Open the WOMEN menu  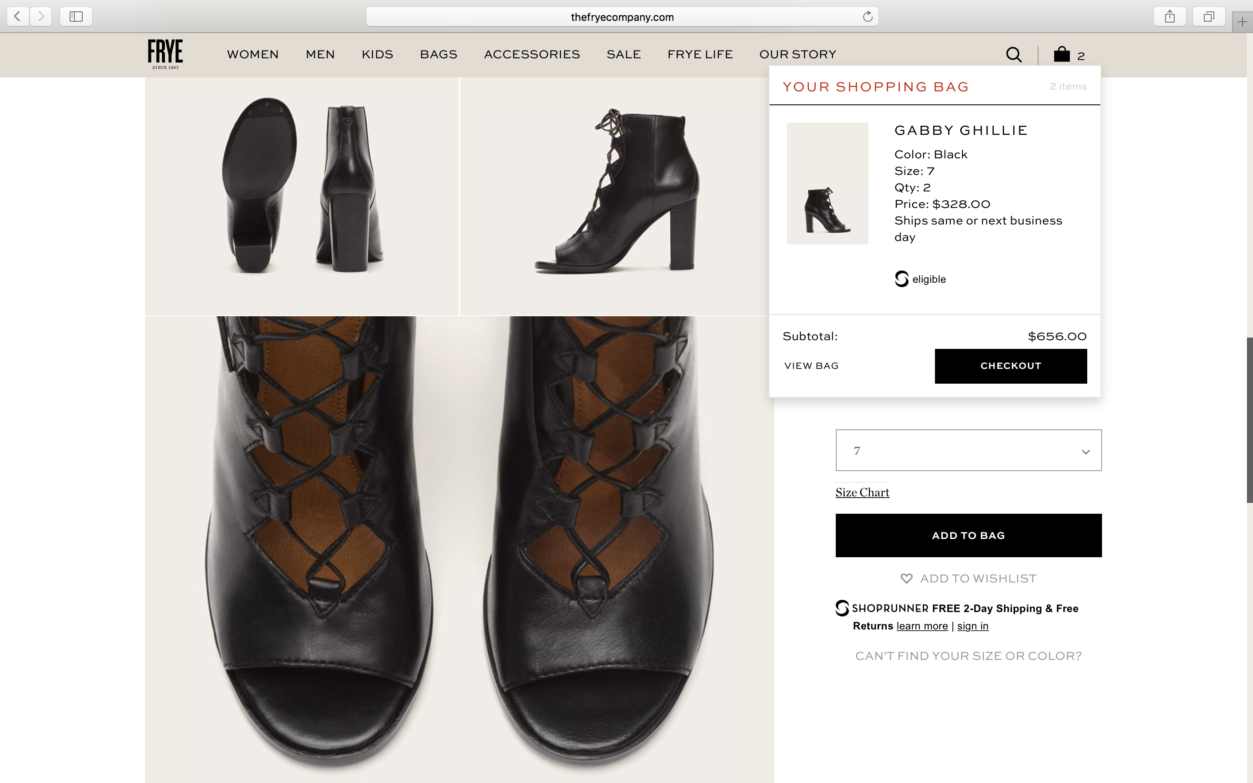point(253,54)
